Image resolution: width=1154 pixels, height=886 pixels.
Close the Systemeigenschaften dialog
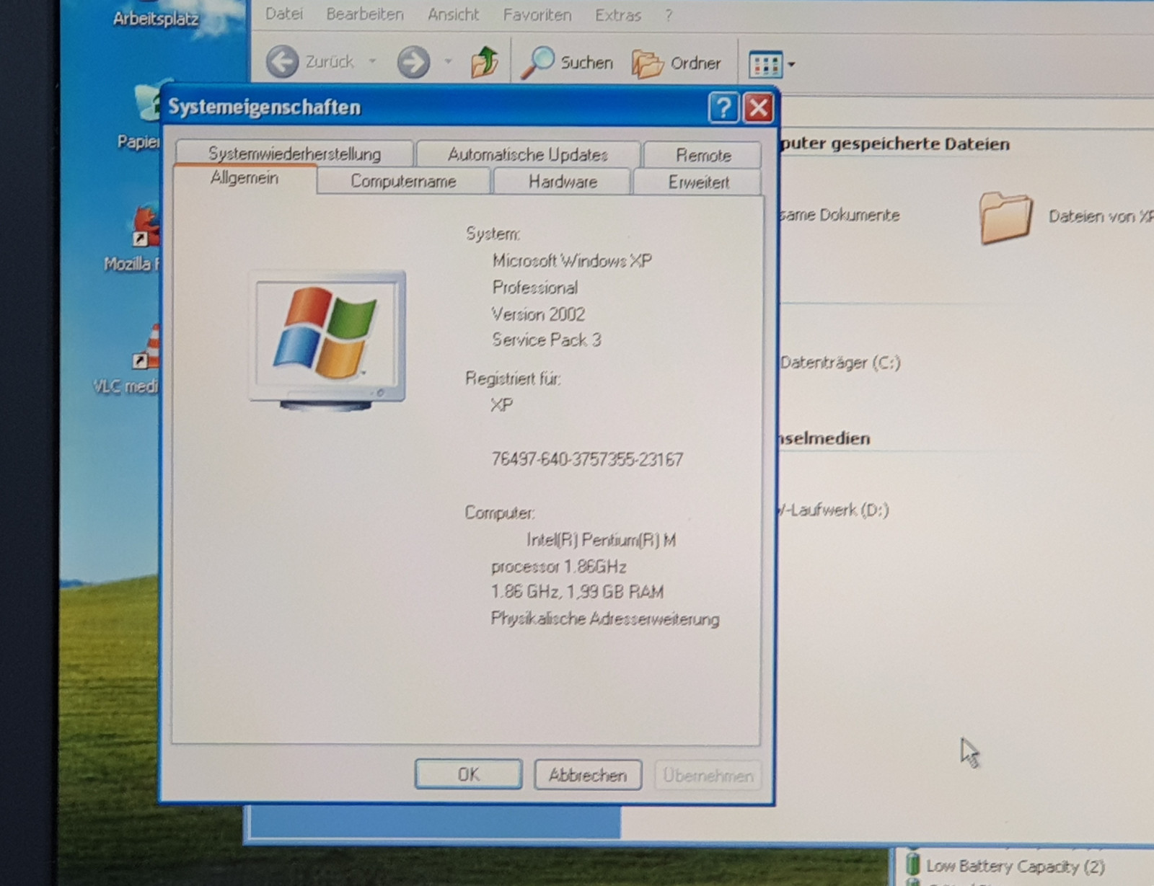click(x=758, y=108)
